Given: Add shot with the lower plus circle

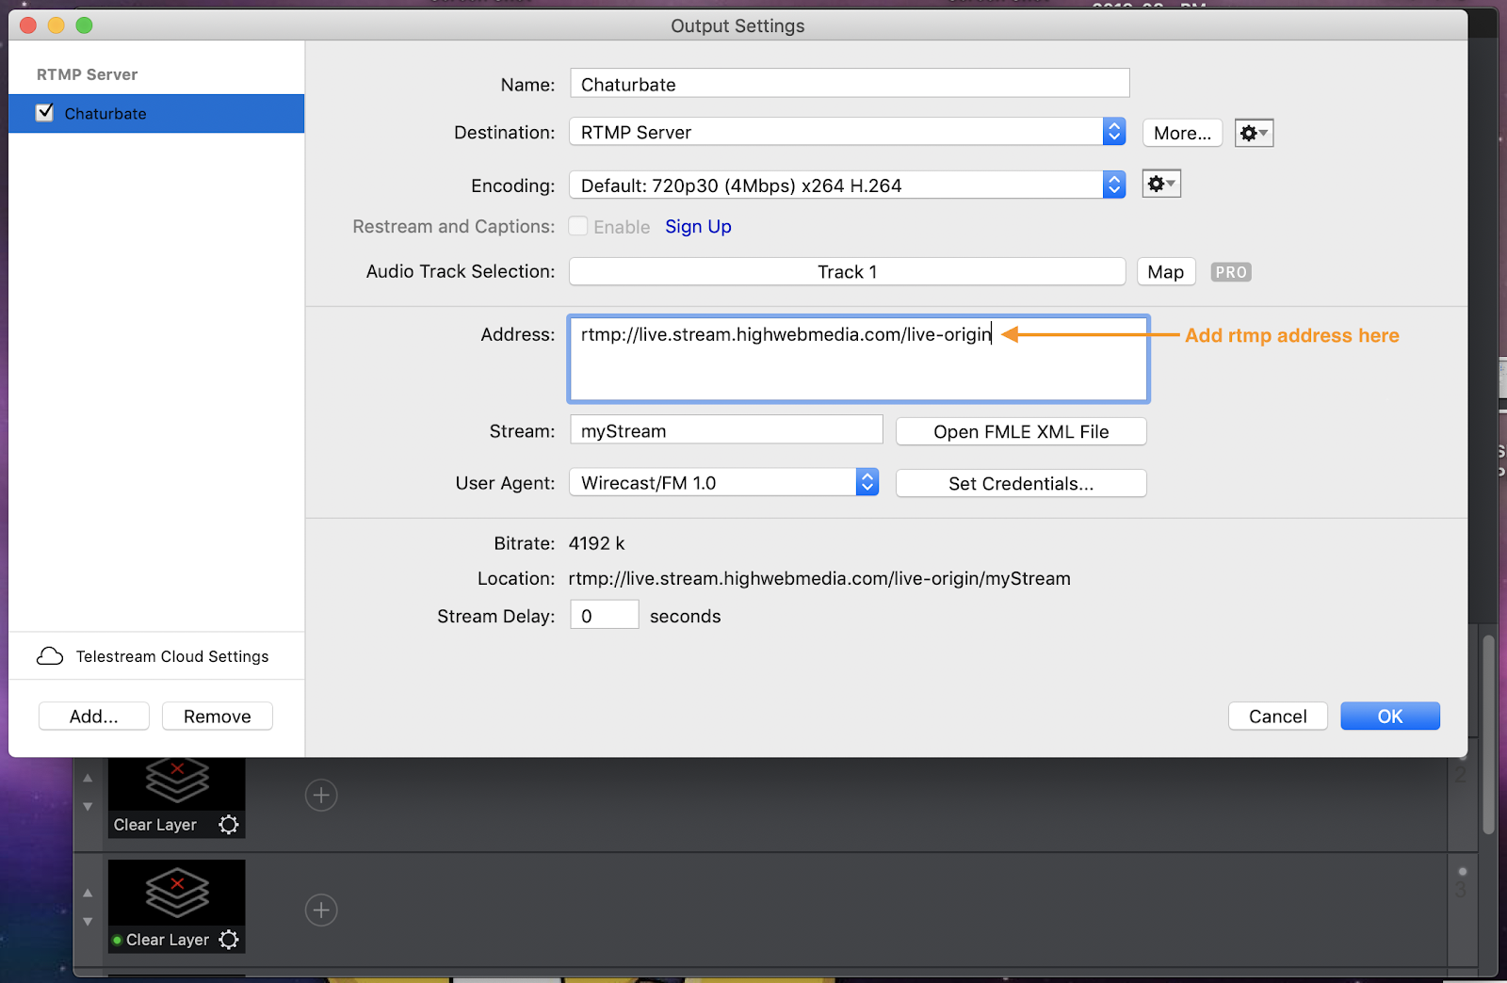Looking at the screenshot, I should [321, 910].
